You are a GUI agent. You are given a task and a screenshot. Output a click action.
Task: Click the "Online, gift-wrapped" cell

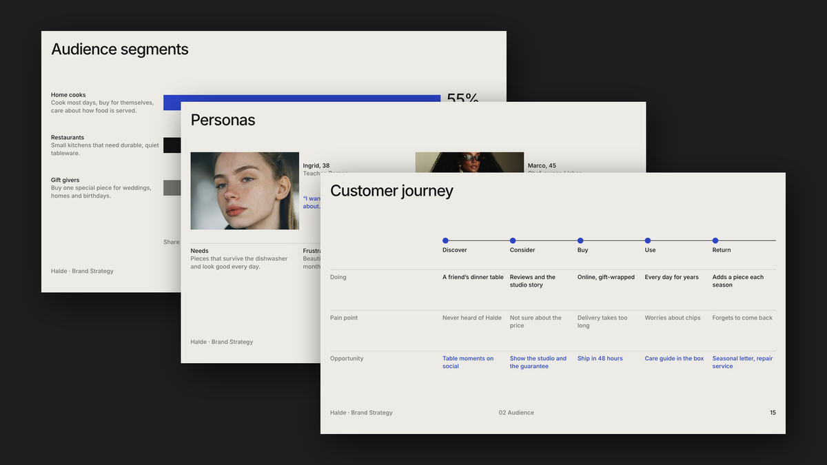point(606,277)
